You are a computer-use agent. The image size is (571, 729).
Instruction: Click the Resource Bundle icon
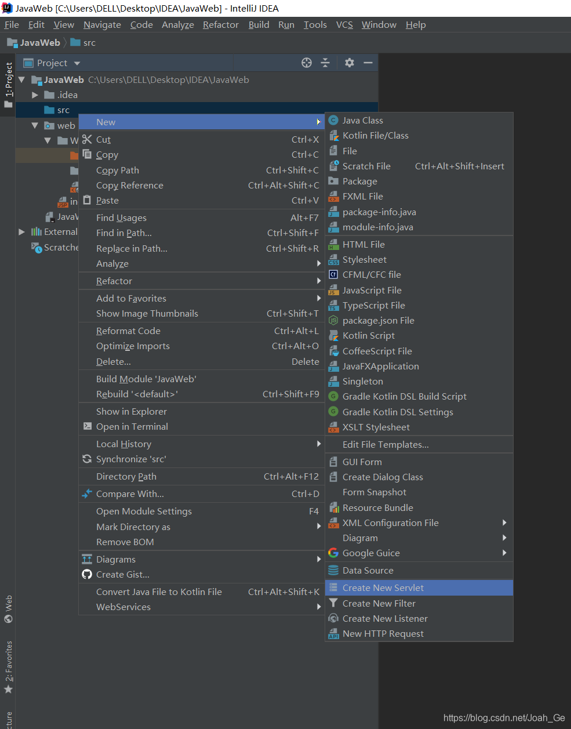333,508
